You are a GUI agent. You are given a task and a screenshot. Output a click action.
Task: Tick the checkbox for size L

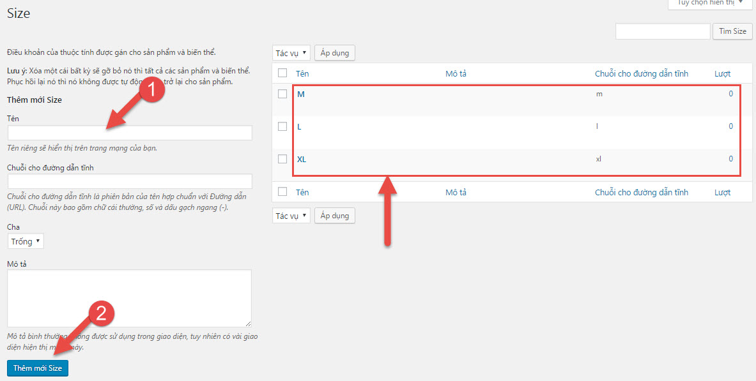point(282,126)
